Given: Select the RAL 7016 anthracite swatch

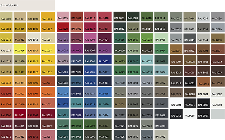Looking at the screenshot, I should click(161, 114).
